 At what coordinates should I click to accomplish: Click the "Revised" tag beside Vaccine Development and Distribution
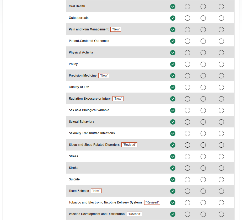pyautogui.click(x=135, y=214)
